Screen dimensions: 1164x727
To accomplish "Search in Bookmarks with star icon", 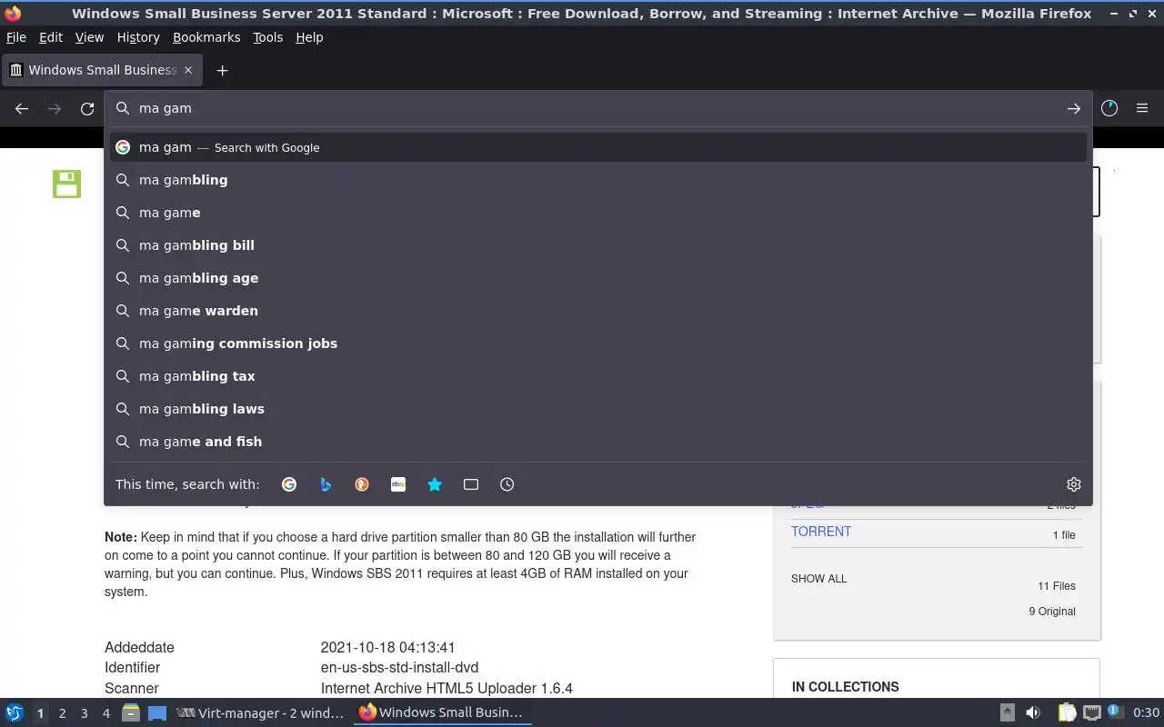I will tap(435, 484).
